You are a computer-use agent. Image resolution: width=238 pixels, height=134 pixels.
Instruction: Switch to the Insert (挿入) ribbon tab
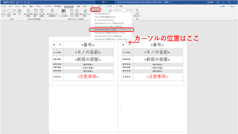coord(24,6)
